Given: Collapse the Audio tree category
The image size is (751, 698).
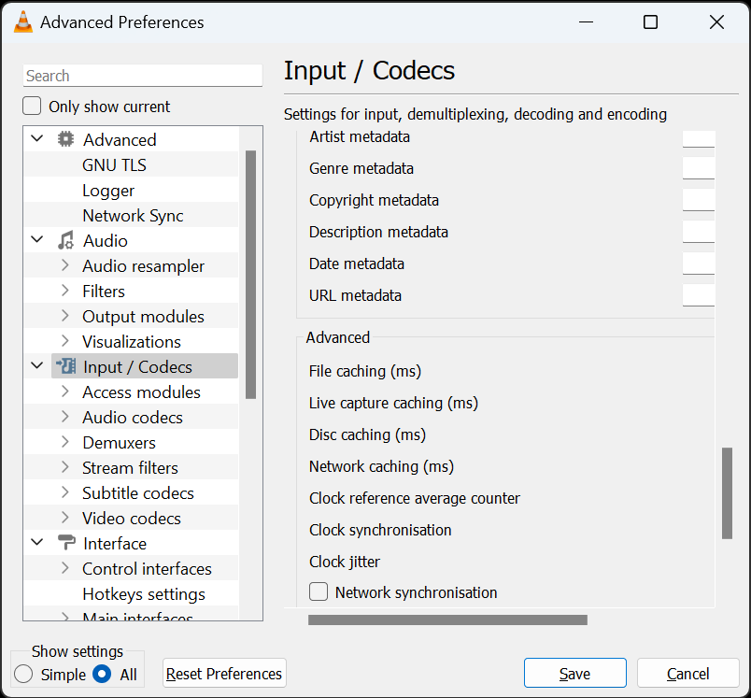Looking at the screenshot, I should click(x=36, y=240).
